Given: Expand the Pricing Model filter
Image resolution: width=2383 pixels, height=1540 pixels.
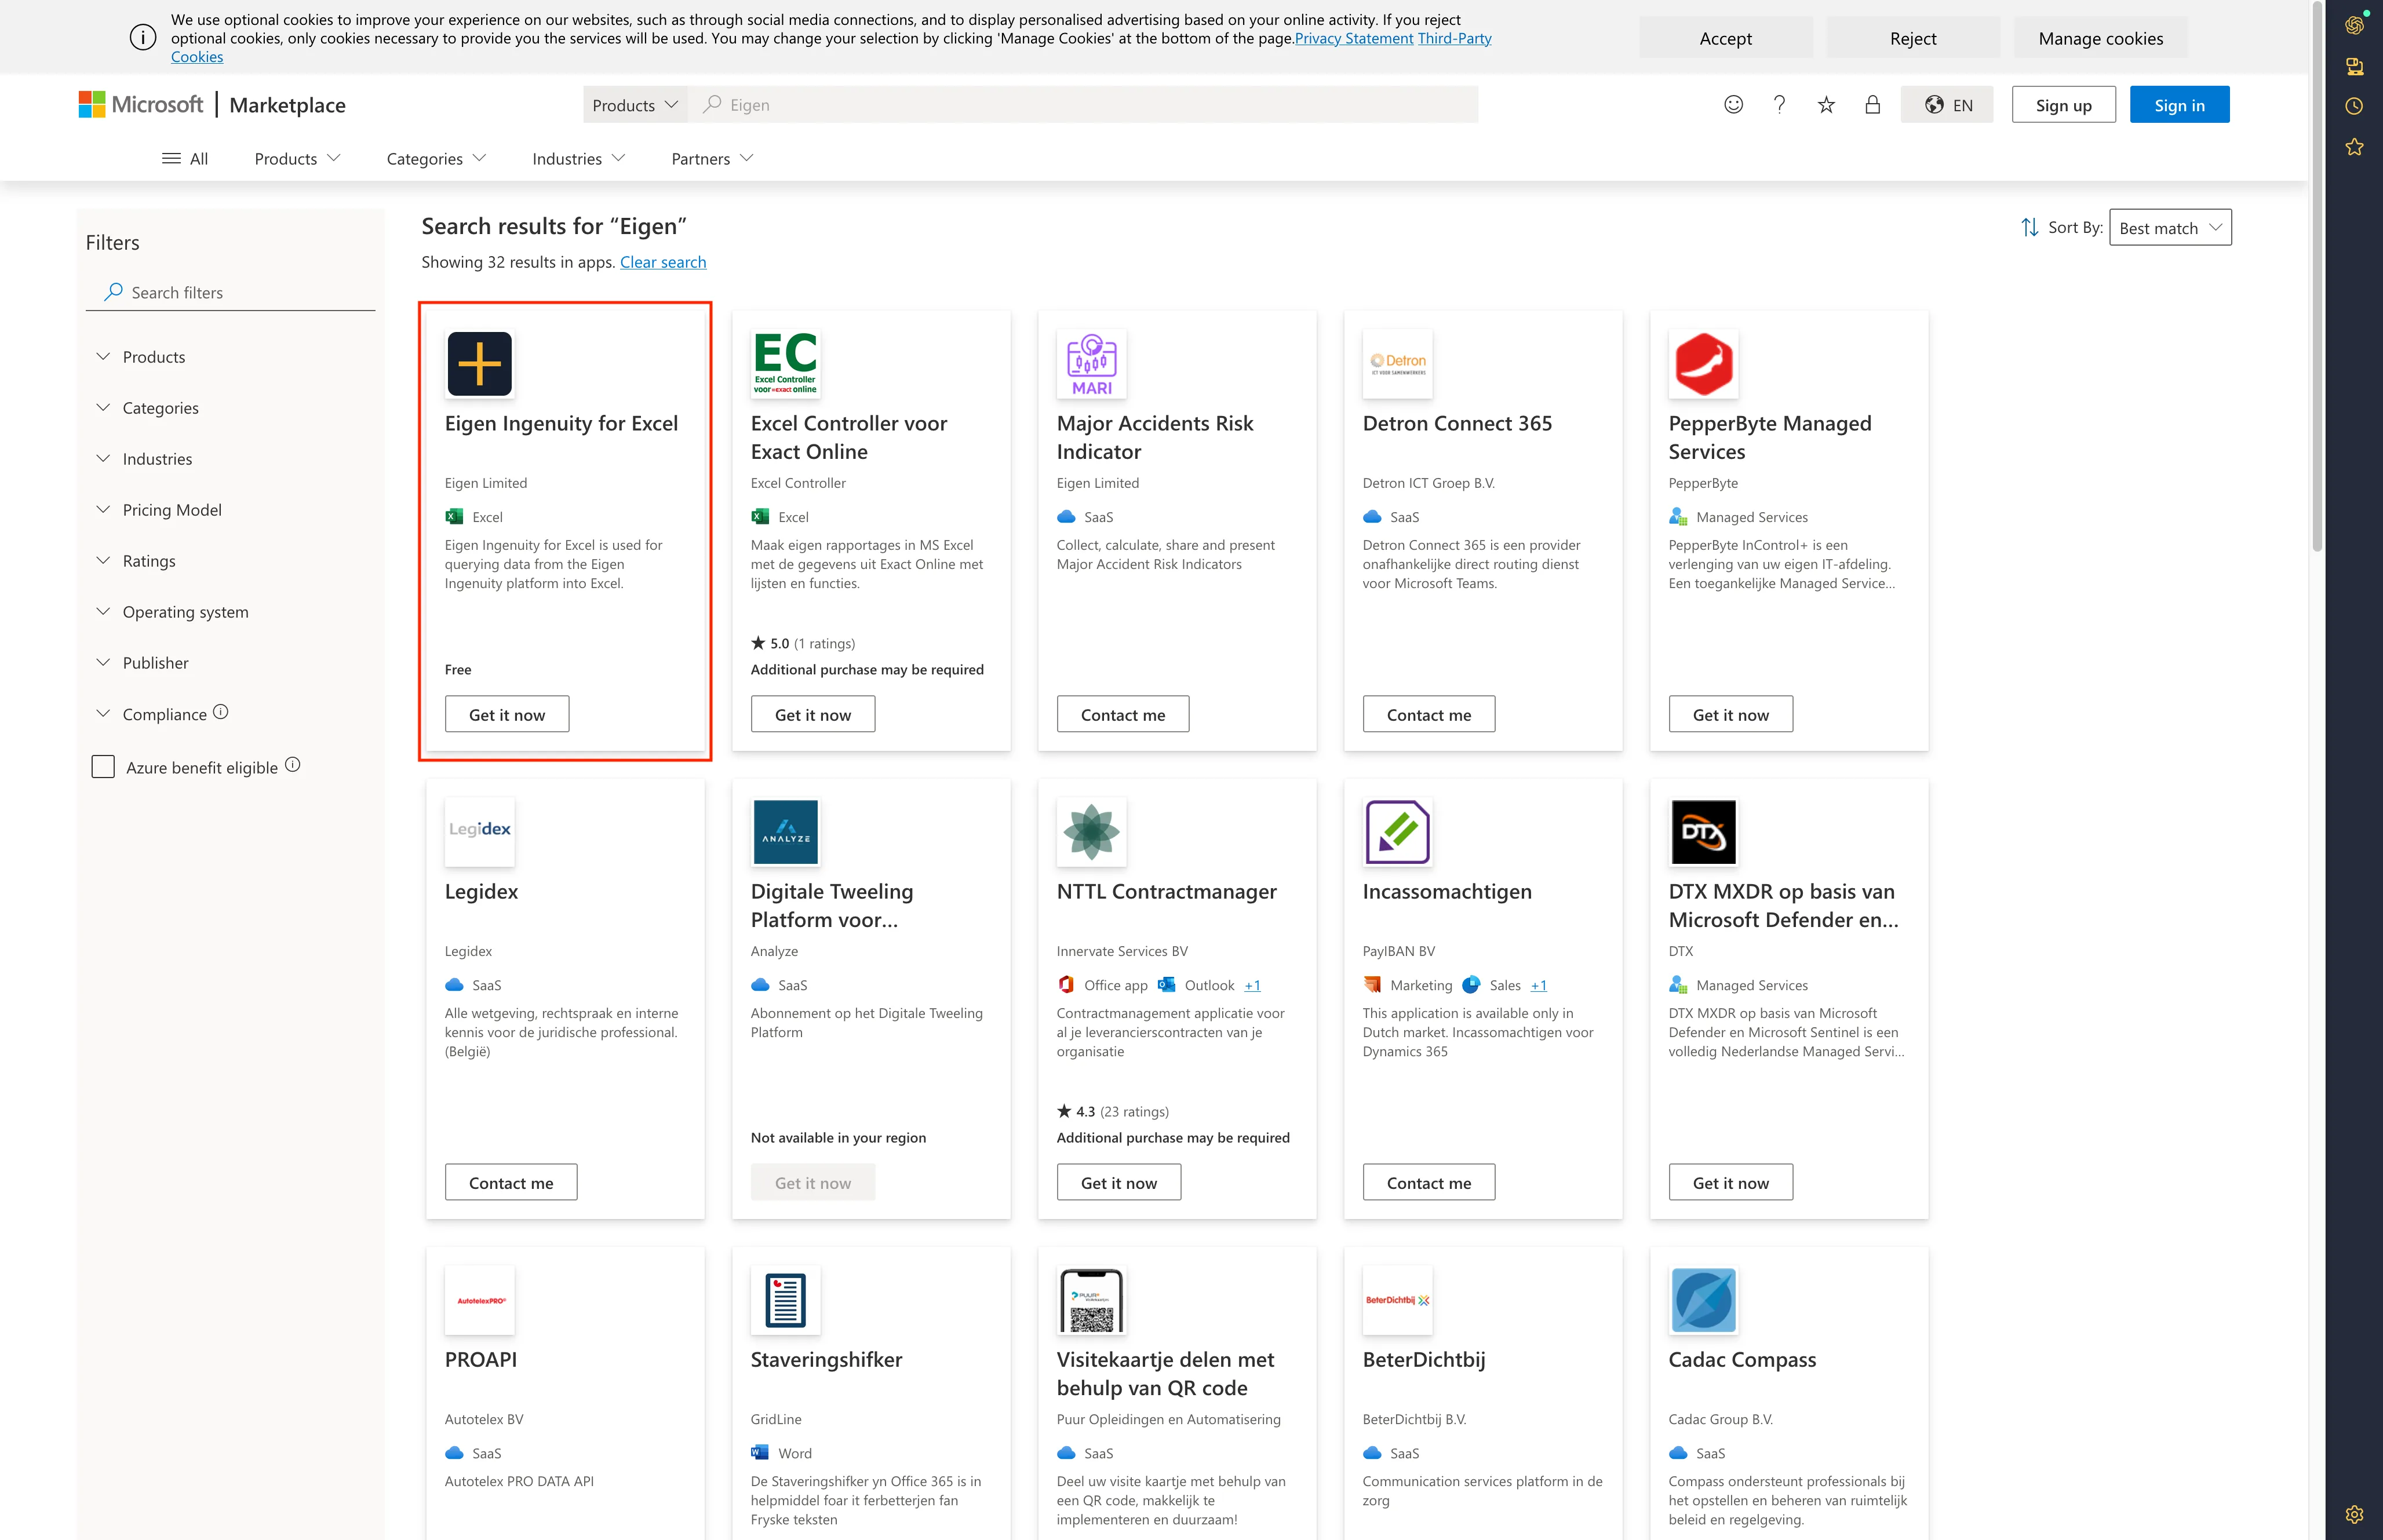Looking at the screenshot, I should (x=171, y=510).
